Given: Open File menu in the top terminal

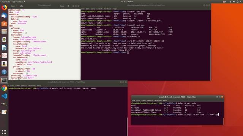Looking at the screenshot, I should coord(83,9).
